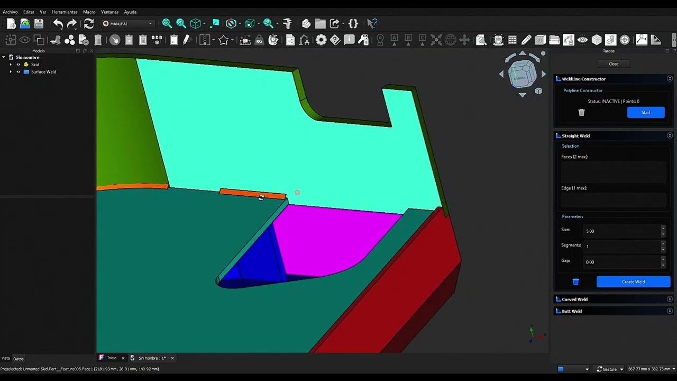Redo the undone action
677x381 pixels.
pyautogui.click(x=72, y=23)
